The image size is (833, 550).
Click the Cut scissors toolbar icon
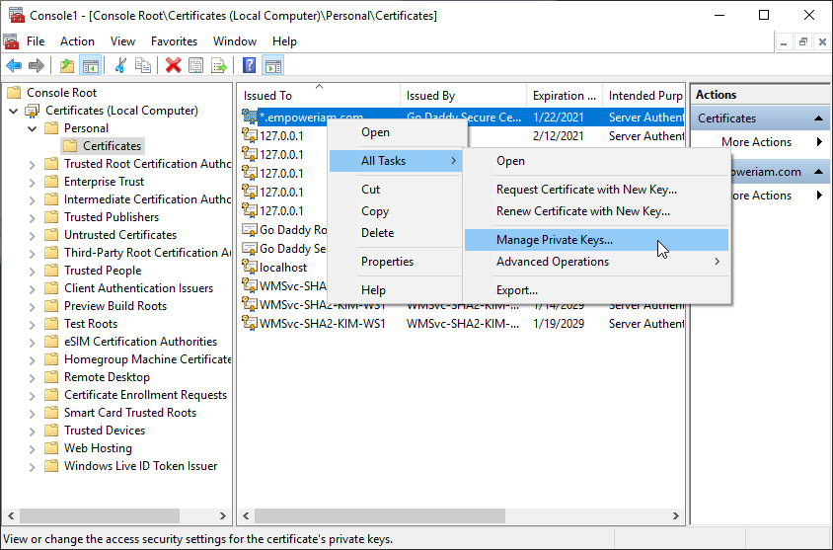120,66
